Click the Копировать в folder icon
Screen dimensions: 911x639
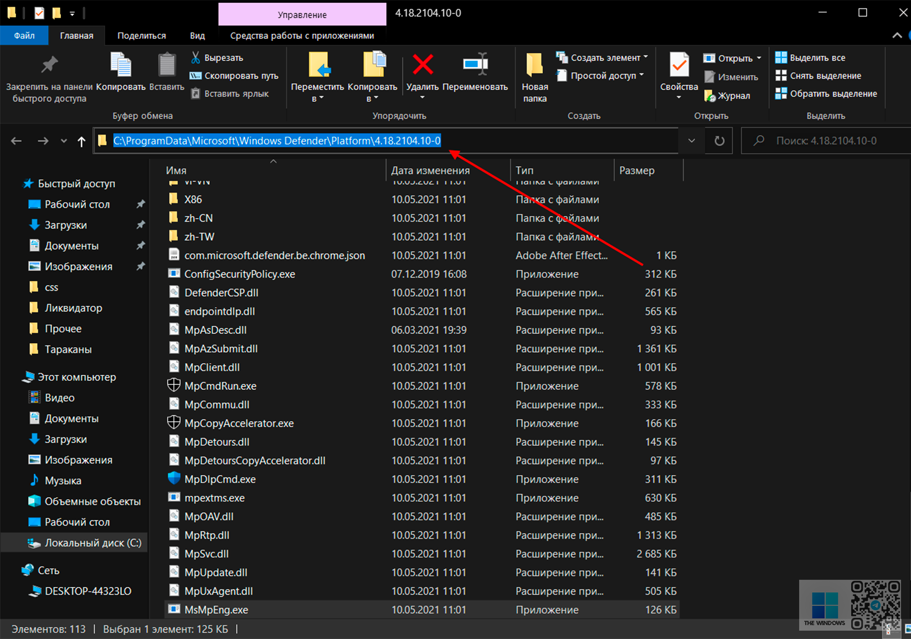(374, 65)
